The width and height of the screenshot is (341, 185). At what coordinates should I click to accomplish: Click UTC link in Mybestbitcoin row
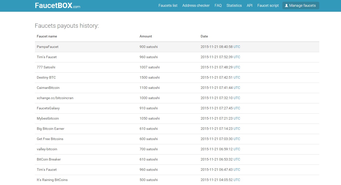pyautogui.click(x=237, y=118)
